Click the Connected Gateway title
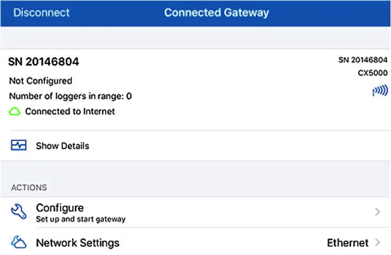The image size is (391, 255). point(216,13)
